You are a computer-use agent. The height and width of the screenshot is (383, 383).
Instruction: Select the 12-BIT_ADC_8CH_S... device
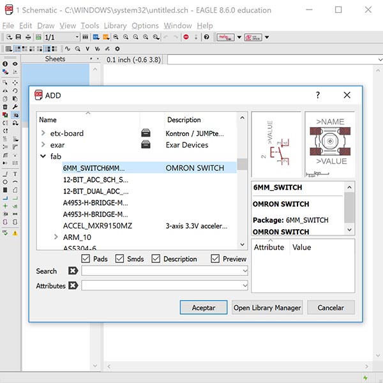96,180
